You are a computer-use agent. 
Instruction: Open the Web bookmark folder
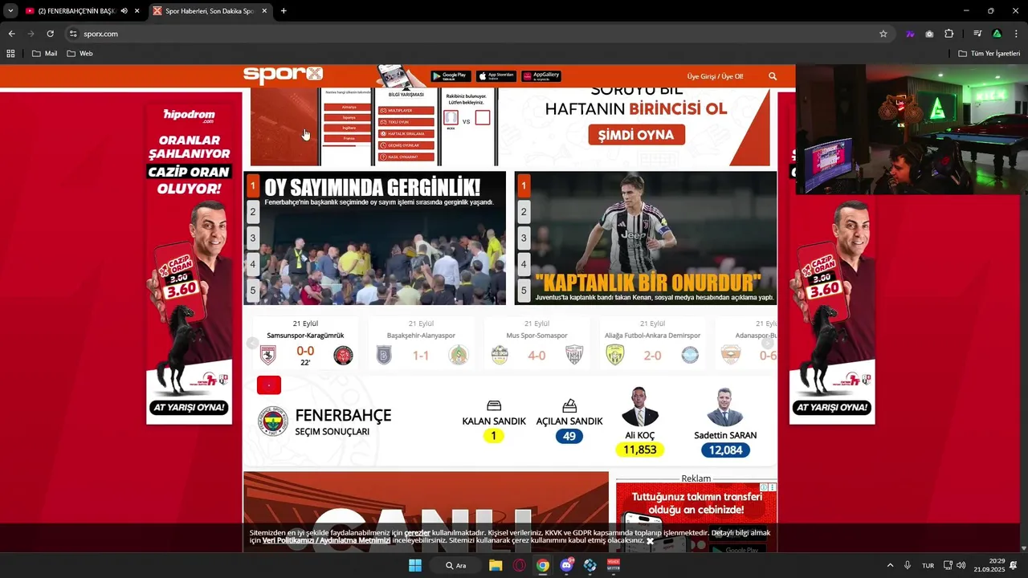pos(80,54)
